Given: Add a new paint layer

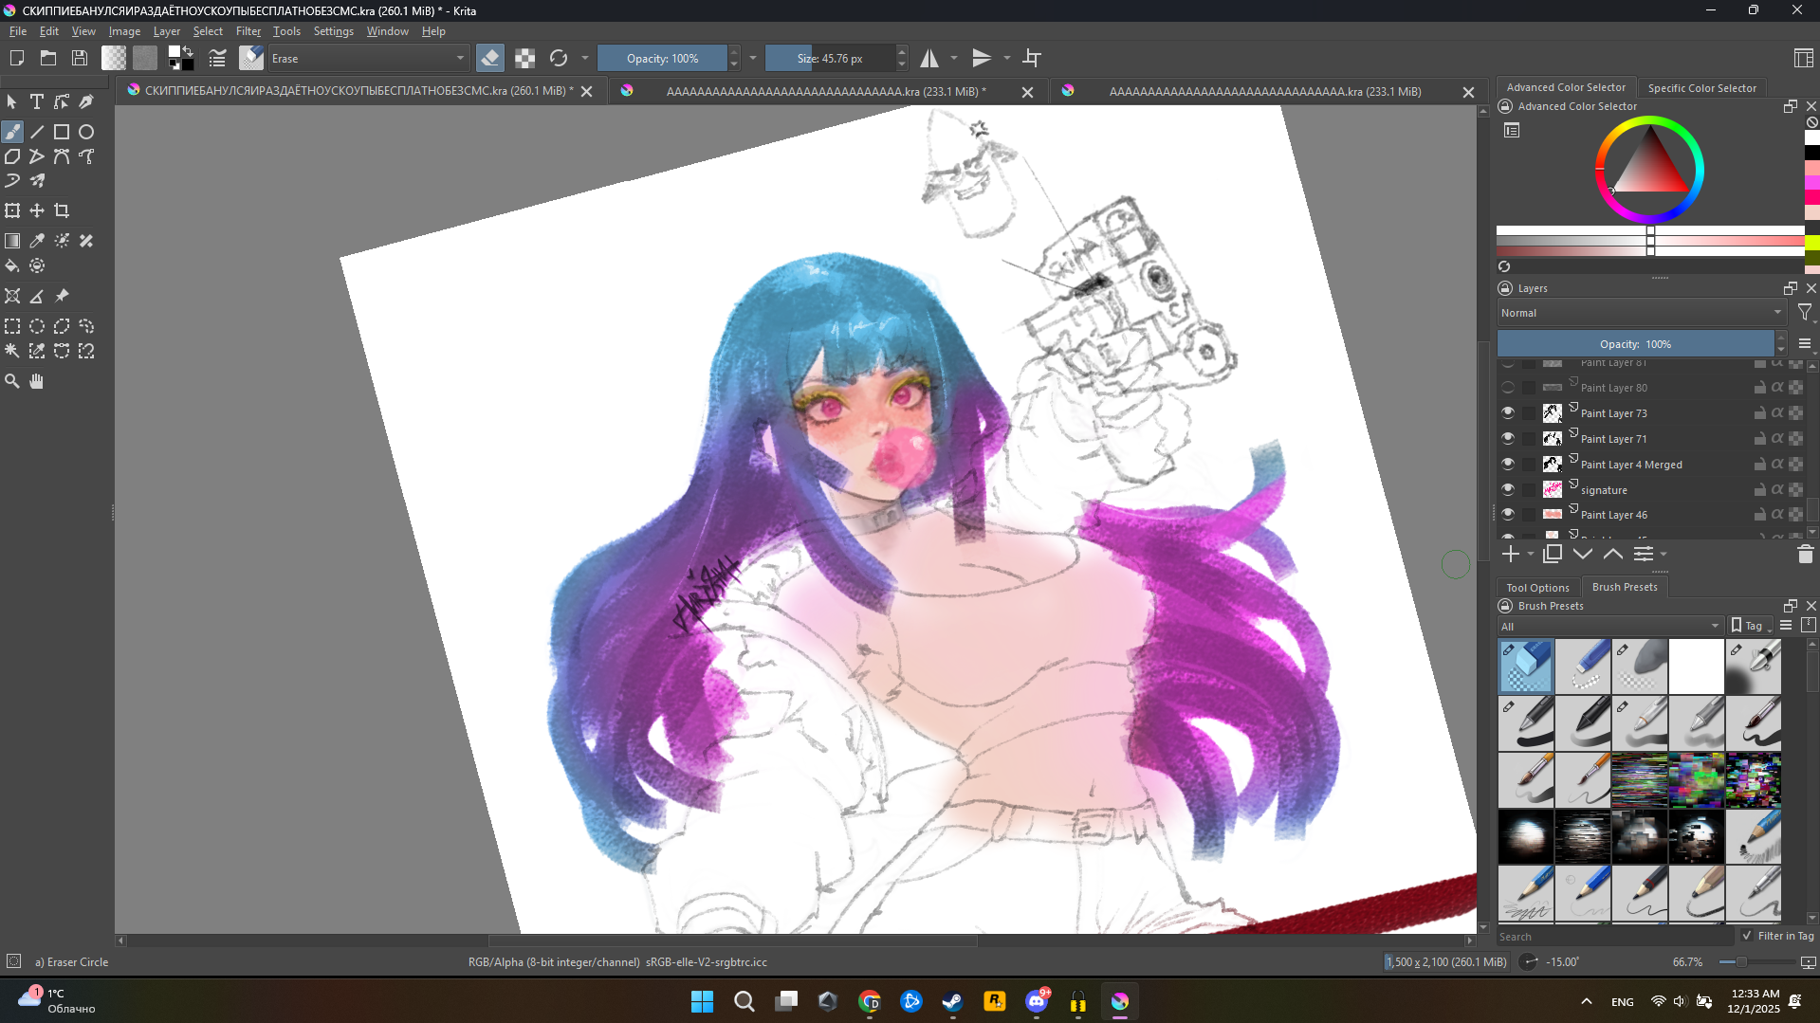Looking at the screenshot, I should tap(1511, 554).
